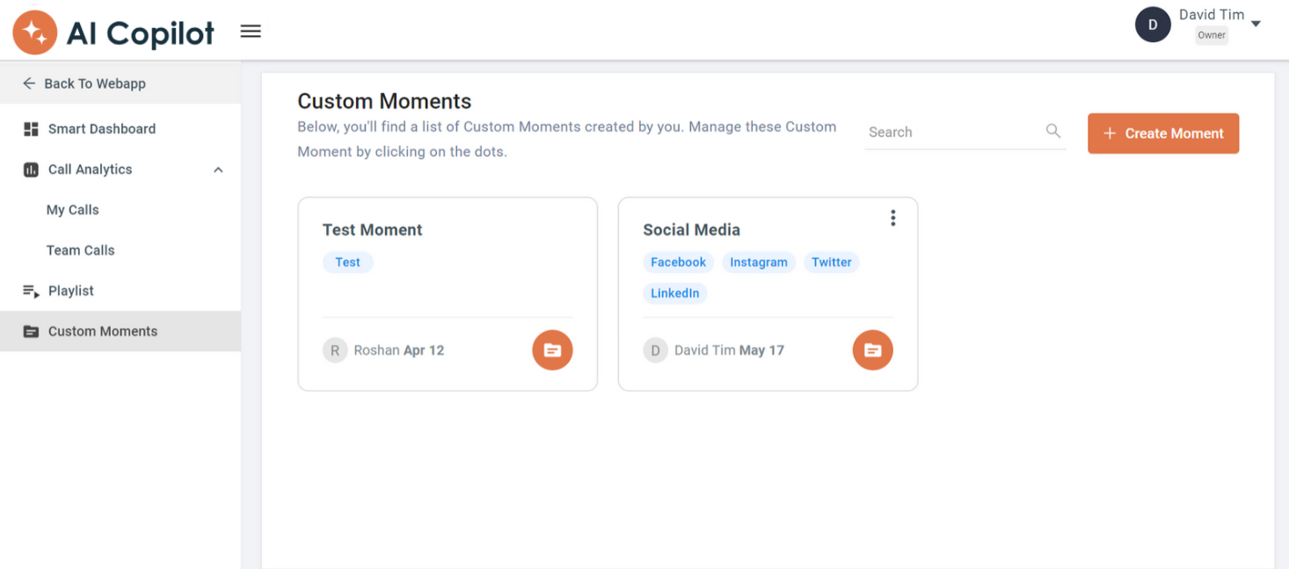Click the David Tim avatar circle
1289x569 pixels.
(x=1153, y=25)
